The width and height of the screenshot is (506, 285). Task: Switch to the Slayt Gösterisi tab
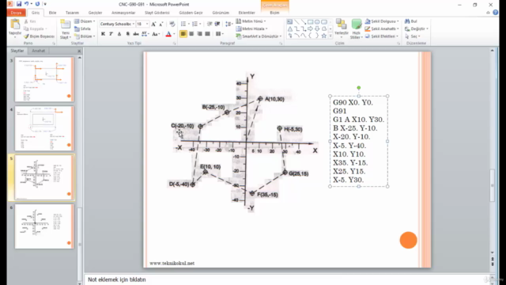pyautogui.click(x=157, y=13)
